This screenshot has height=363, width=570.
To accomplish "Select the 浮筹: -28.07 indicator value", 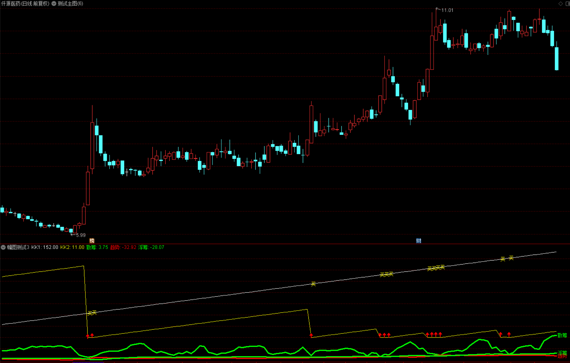I will (151, 247).
